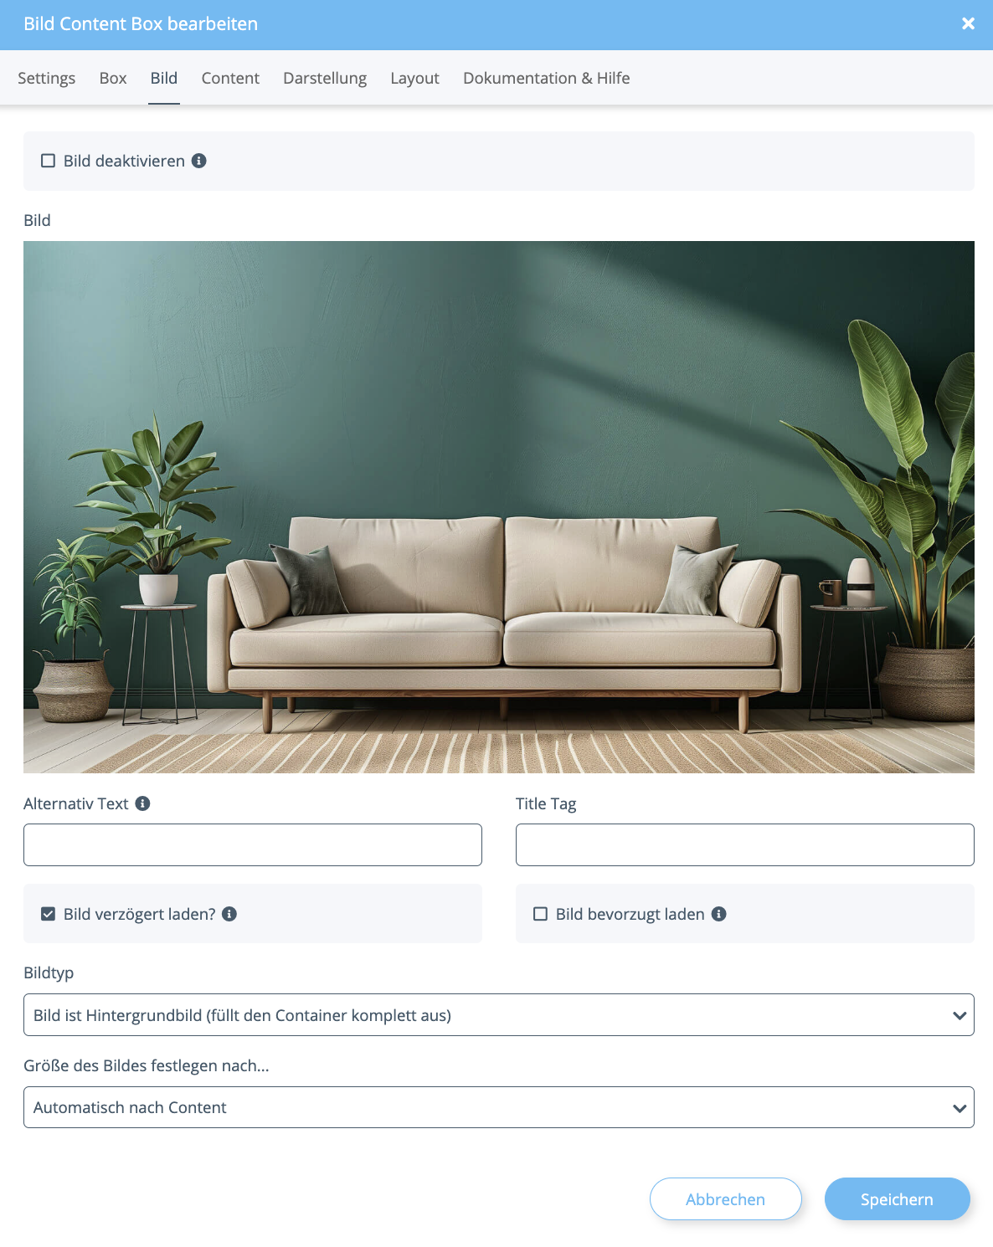
Task: Select the Darstellung tab
Action: [325, 78]
